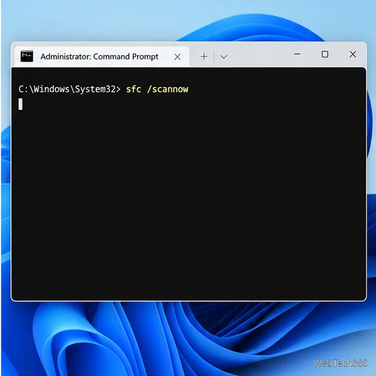Click the WebTech360 watermark
Screen dimensions: 376x376
341,363
